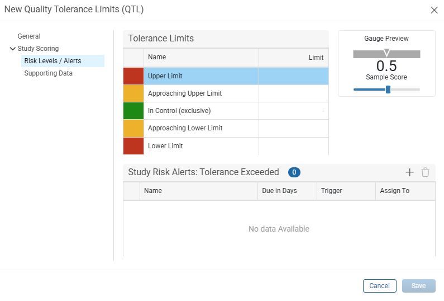Select the Upper Limit row name

pyautogui.click(x=165, y=76)
